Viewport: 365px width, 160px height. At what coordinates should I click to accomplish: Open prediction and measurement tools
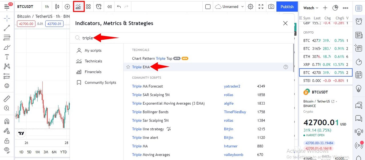point(7,76)
